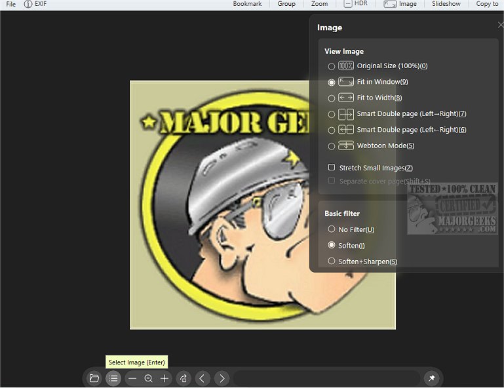Open the Zoom menu
The width and height of the screenshot is (504, 388).
(x=319, y=4)
